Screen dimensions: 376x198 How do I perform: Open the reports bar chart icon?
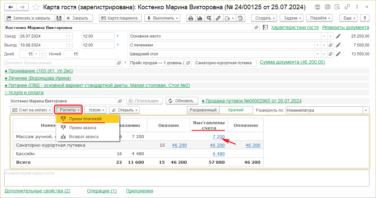tap(200, 18)
